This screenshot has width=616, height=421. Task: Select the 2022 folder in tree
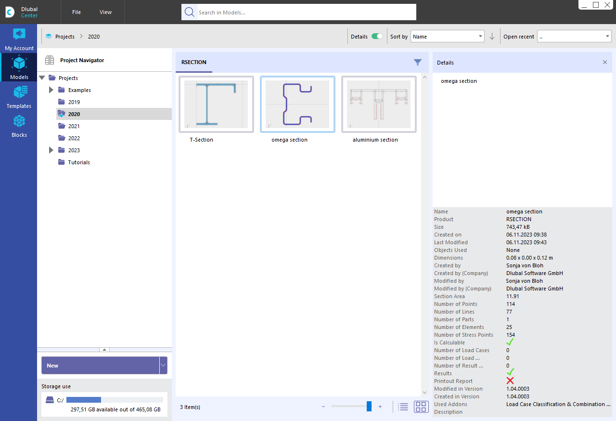(74, 138)
